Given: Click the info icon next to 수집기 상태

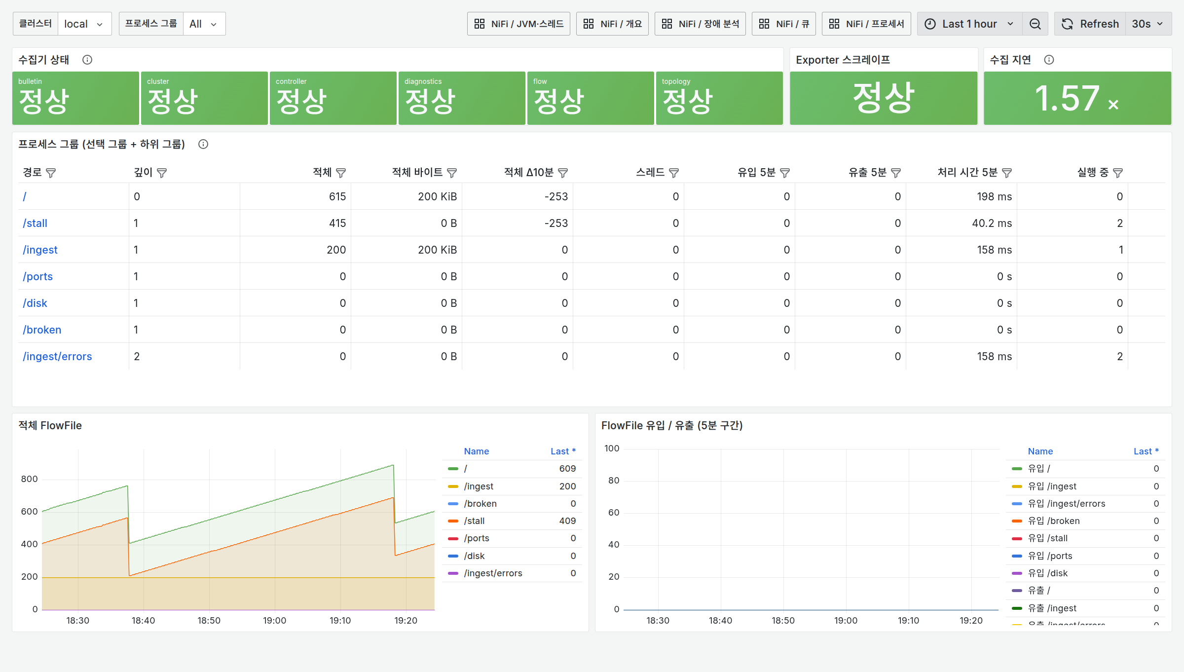Looking at the screenshot, I should [x=87, y=60].
